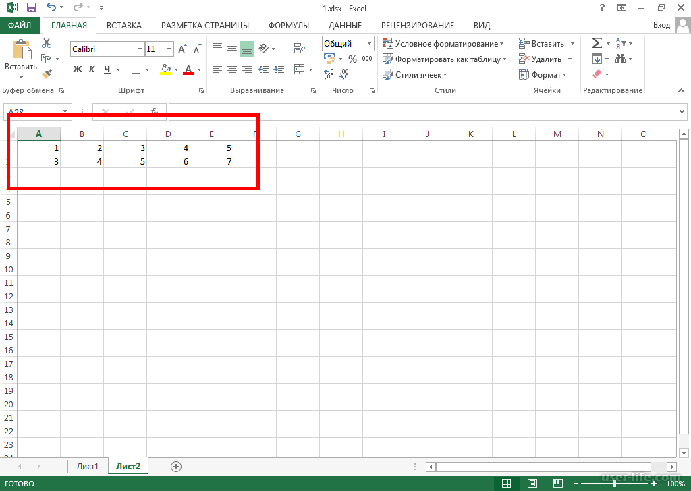
Task: Expand the formula bar chevron
Action: (x=682, y=112)
